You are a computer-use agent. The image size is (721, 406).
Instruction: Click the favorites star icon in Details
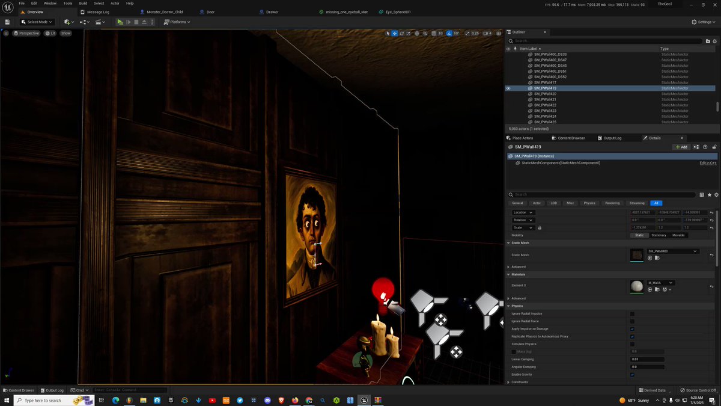[x=709, y=195]
